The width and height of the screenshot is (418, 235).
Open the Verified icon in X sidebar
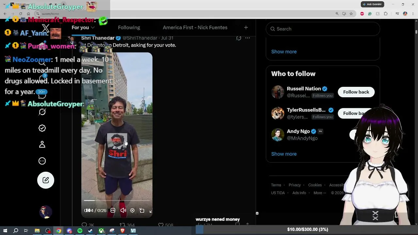[42, 128]
